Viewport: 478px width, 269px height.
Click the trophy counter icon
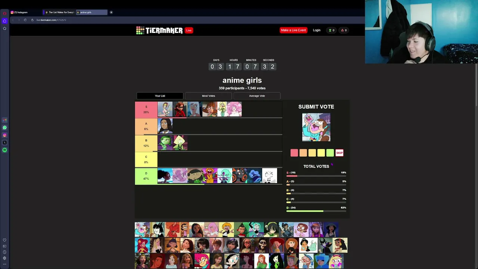pyautogui.click(x=330, y=30)
